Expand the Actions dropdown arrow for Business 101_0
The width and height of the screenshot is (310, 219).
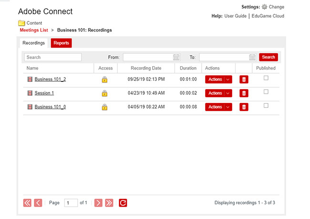(228, 107)
